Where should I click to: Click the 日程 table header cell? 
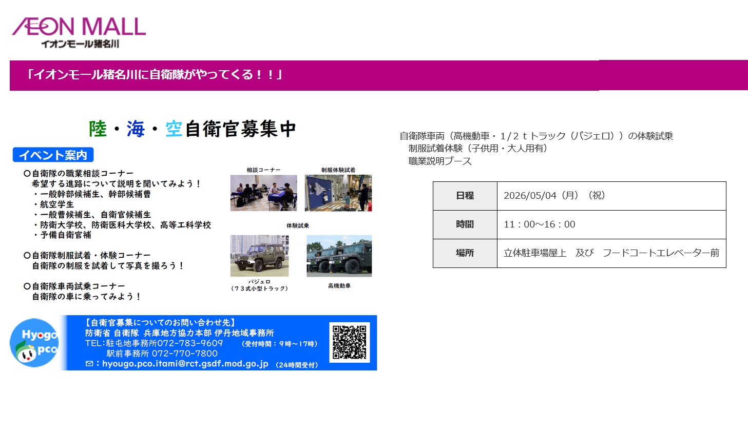(465, 196)
